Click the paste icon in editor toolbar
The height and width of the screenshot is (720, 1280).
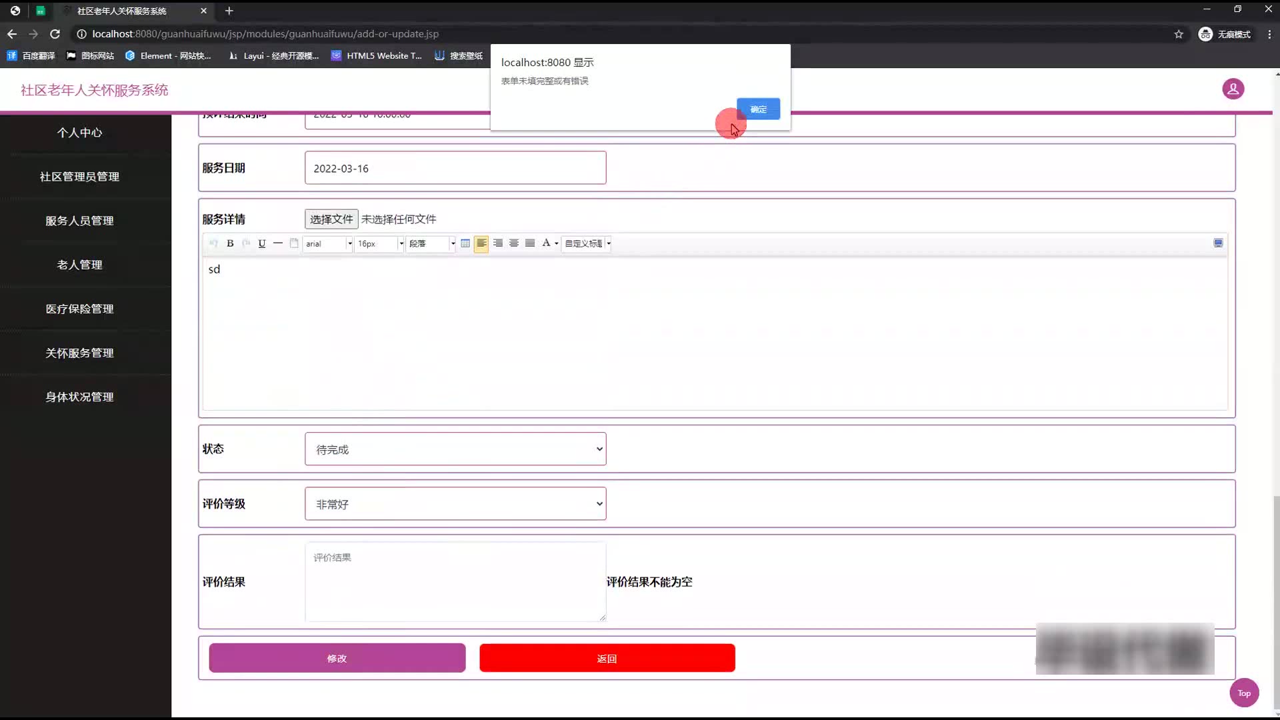(x=294, y=243)
